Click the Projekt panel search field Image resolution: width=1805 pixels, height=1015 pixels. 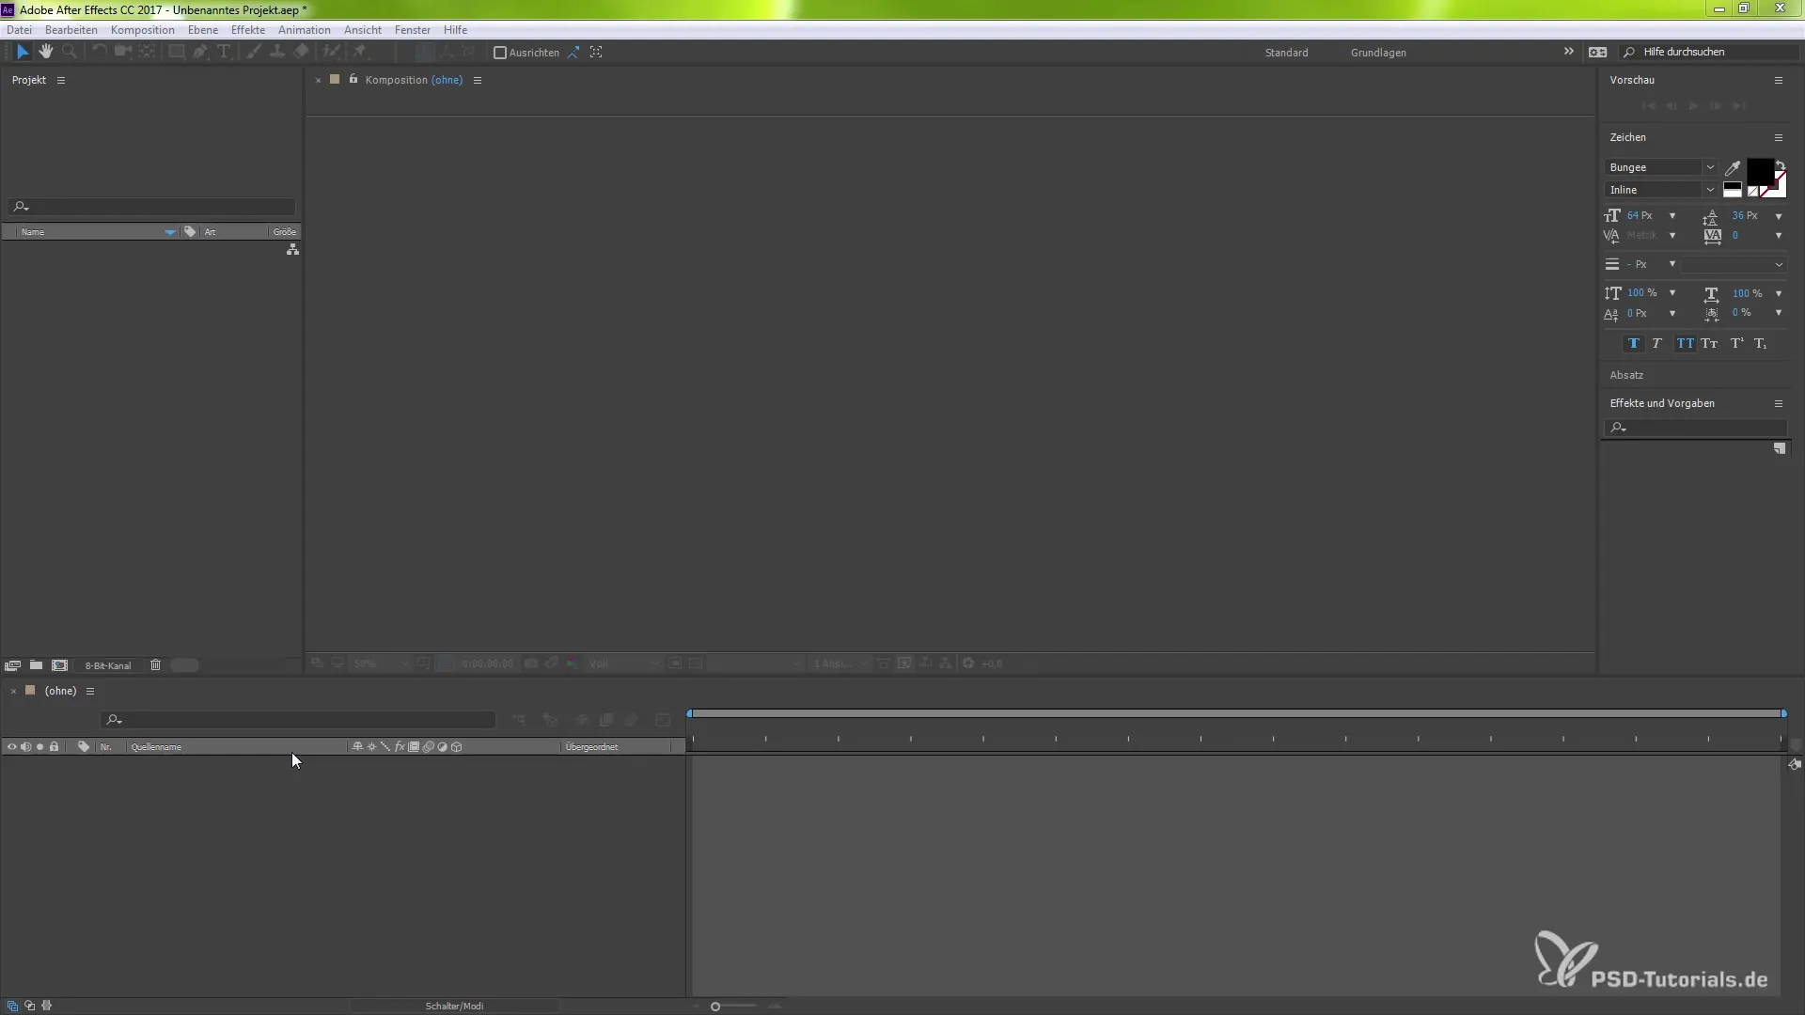(x=152, y=207)
